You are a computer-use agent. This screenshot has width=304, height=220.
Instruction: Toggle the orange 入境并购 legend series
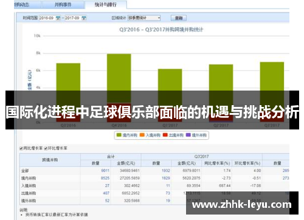pyautogui.click(x=150, y=135)
